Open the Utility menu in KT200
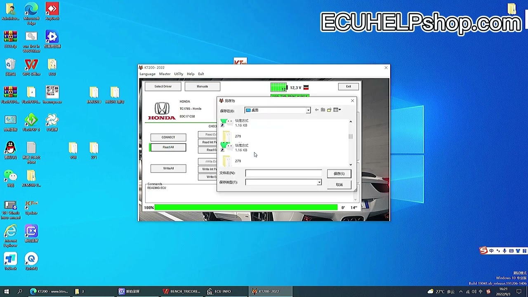The height and width of the screenshot is (297, 528). 179,74
